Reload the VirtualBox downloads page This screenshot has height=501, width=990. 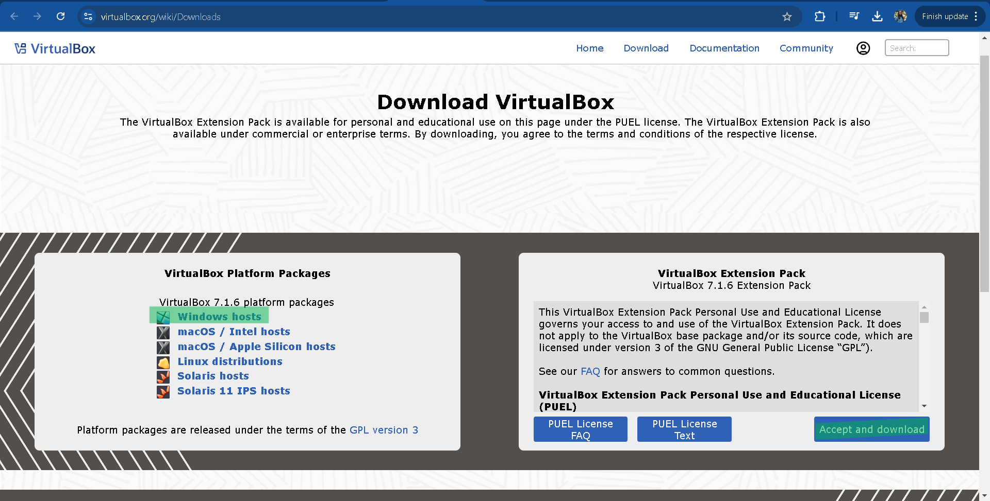tap(60, 16)
